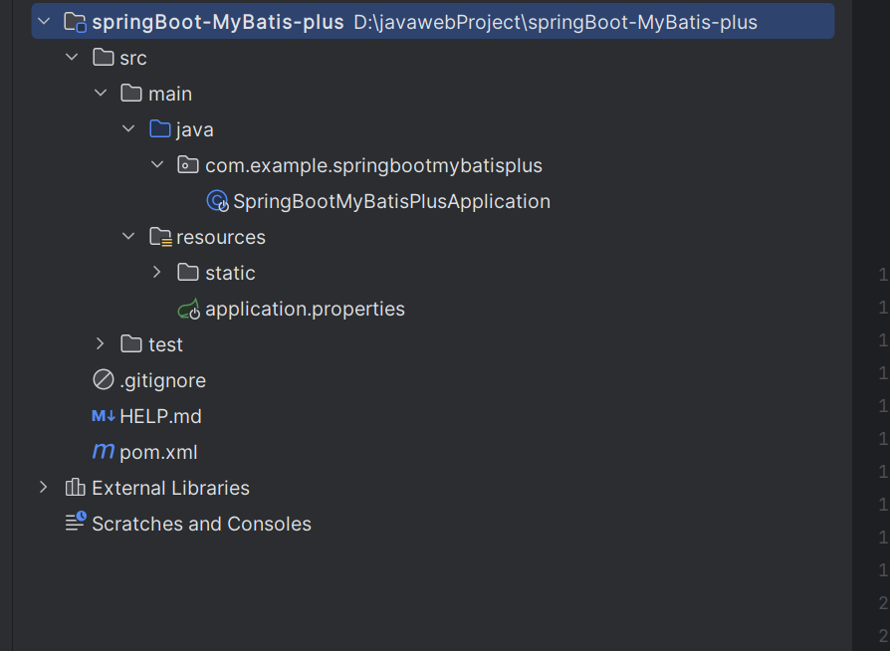Collapse the src folder chevron
890x651 pixels.
point(72,58)
